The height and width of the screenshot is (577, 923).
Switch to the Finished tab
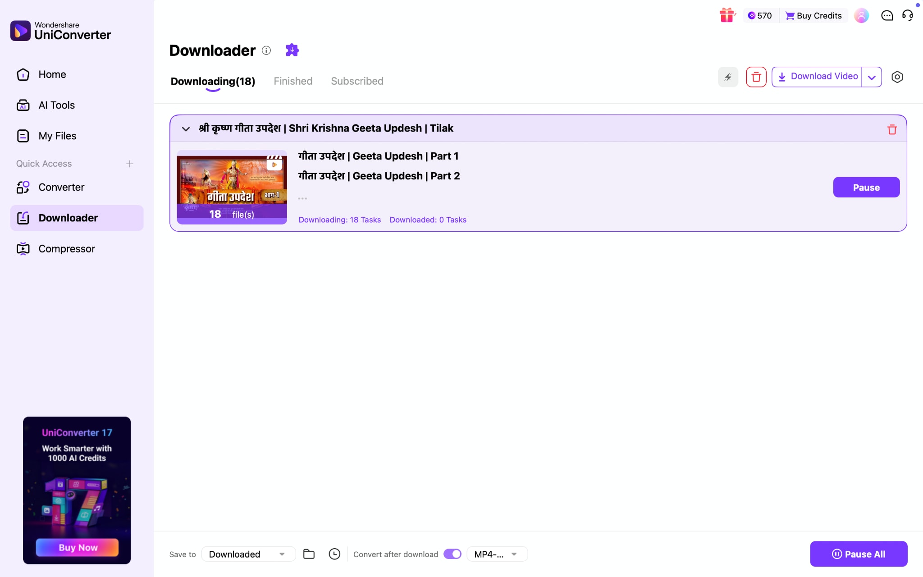coord(292,81)
